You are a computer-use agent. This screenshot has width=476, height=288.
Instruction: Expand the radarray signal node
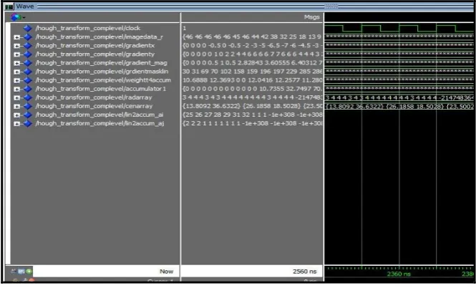(x=16, y=98)
